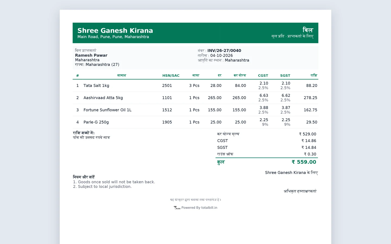Click the item Fortune Sunflower Oil 1L
Screen dimensions: 391x244
108,110
